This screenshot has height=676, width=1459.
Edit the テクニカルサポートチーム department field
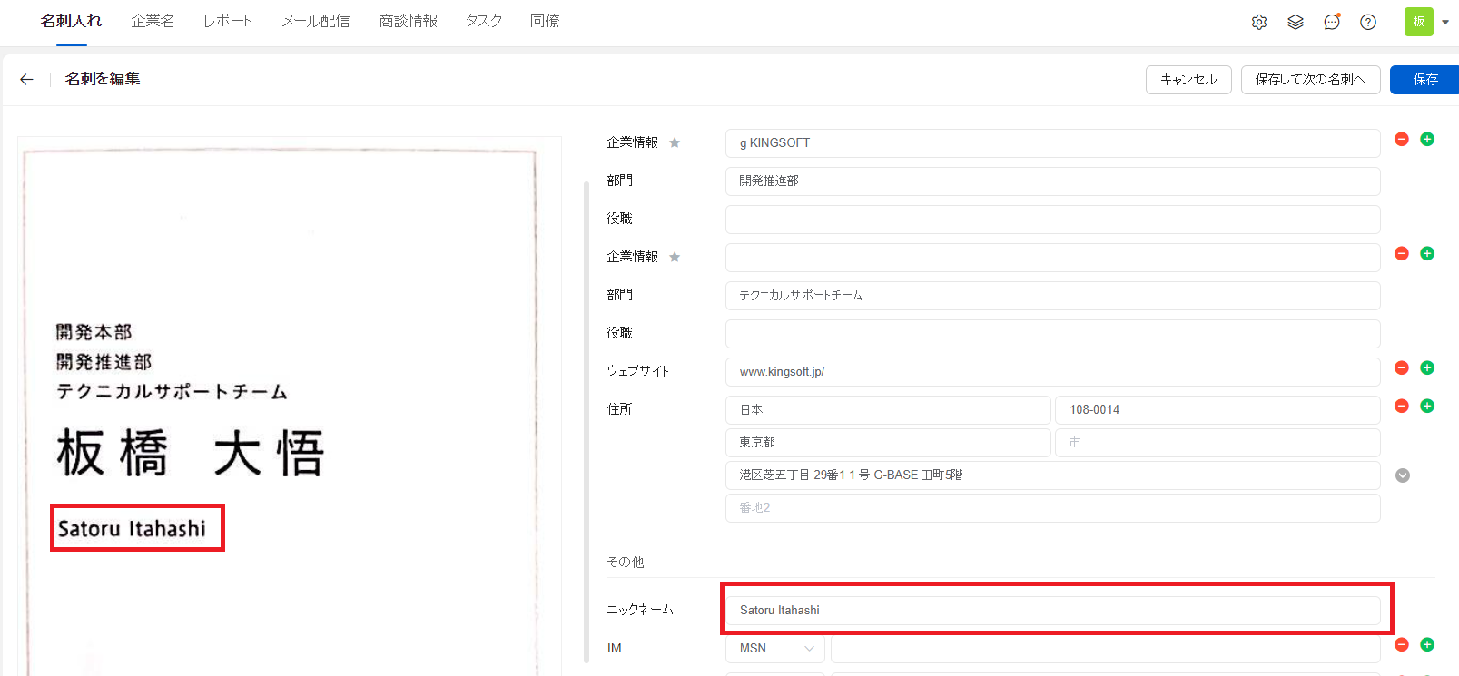[x=1053, y=296]
